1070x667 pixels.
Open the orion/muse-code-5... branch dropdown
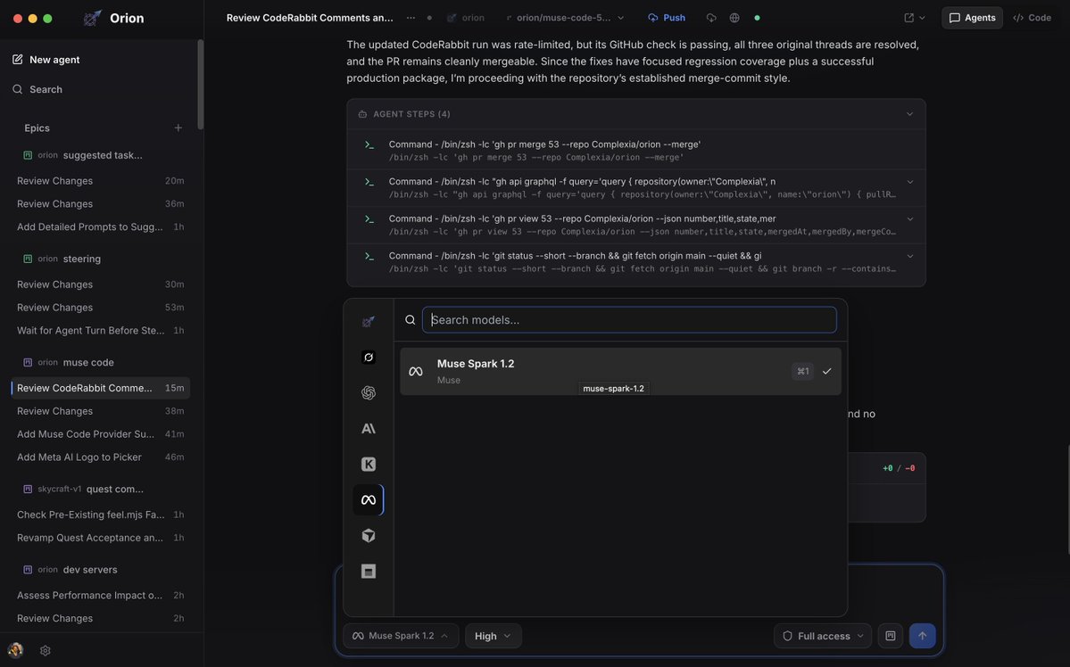click(x=565, y=18)
